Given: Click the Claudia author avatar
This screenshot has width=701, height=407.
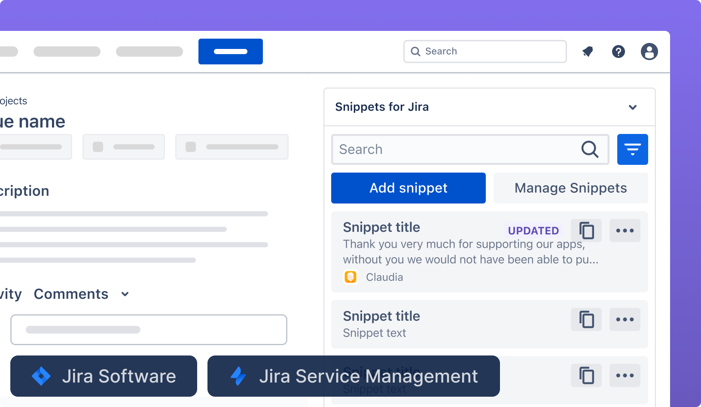Looking at the screenshot, I should coord(350,277).
